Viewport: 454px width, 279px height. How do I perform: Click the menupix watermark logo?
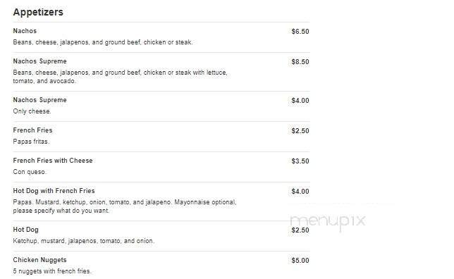[x=328, y=222]
